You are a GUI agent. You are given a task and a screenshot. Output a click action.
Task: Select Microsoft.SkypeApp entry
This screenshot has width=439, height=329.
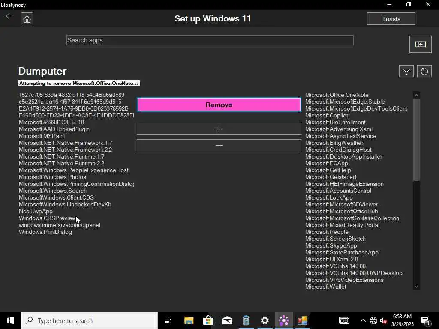pos(331,245)
